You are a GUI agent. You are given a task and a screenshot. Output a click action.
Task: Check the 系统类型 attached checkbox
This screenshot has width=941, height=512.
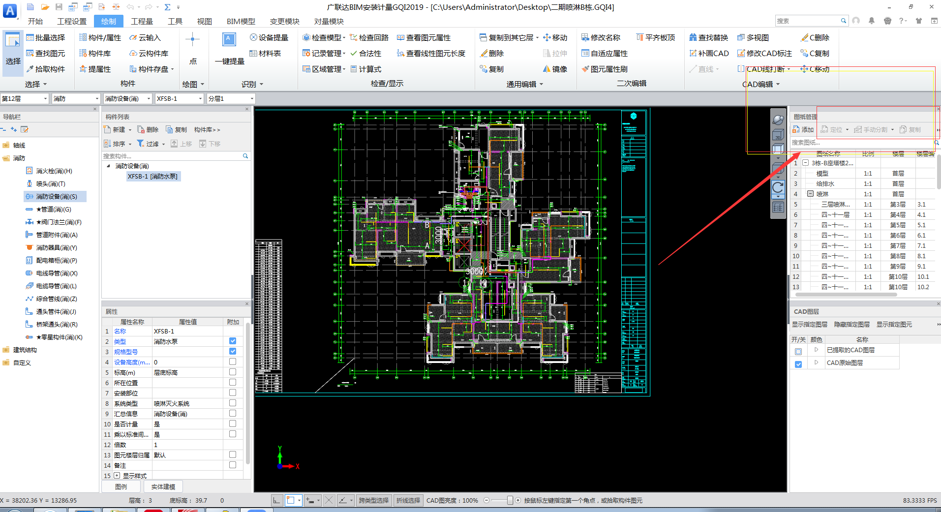tap(233, 403)
